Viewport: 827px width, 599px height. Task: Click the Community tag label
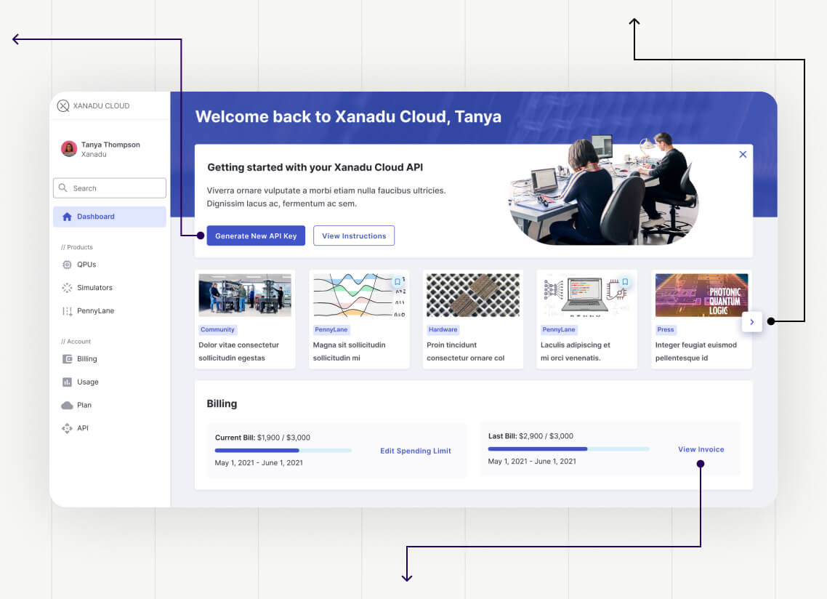click(x=217, y=330)
